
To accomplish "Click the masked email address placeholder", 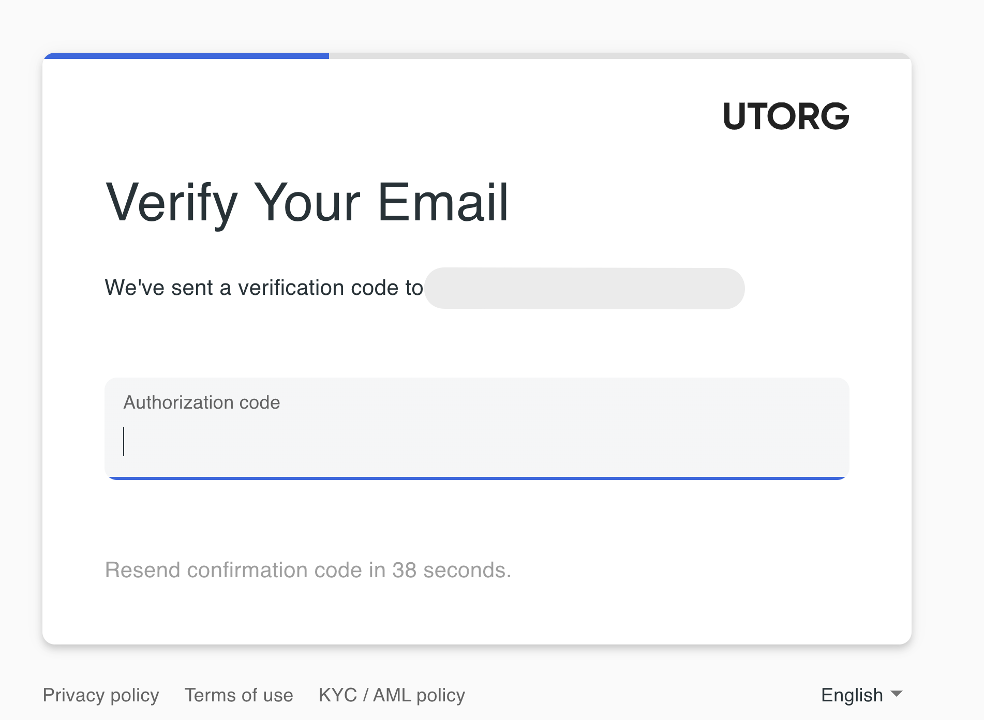I will (584, 288).
